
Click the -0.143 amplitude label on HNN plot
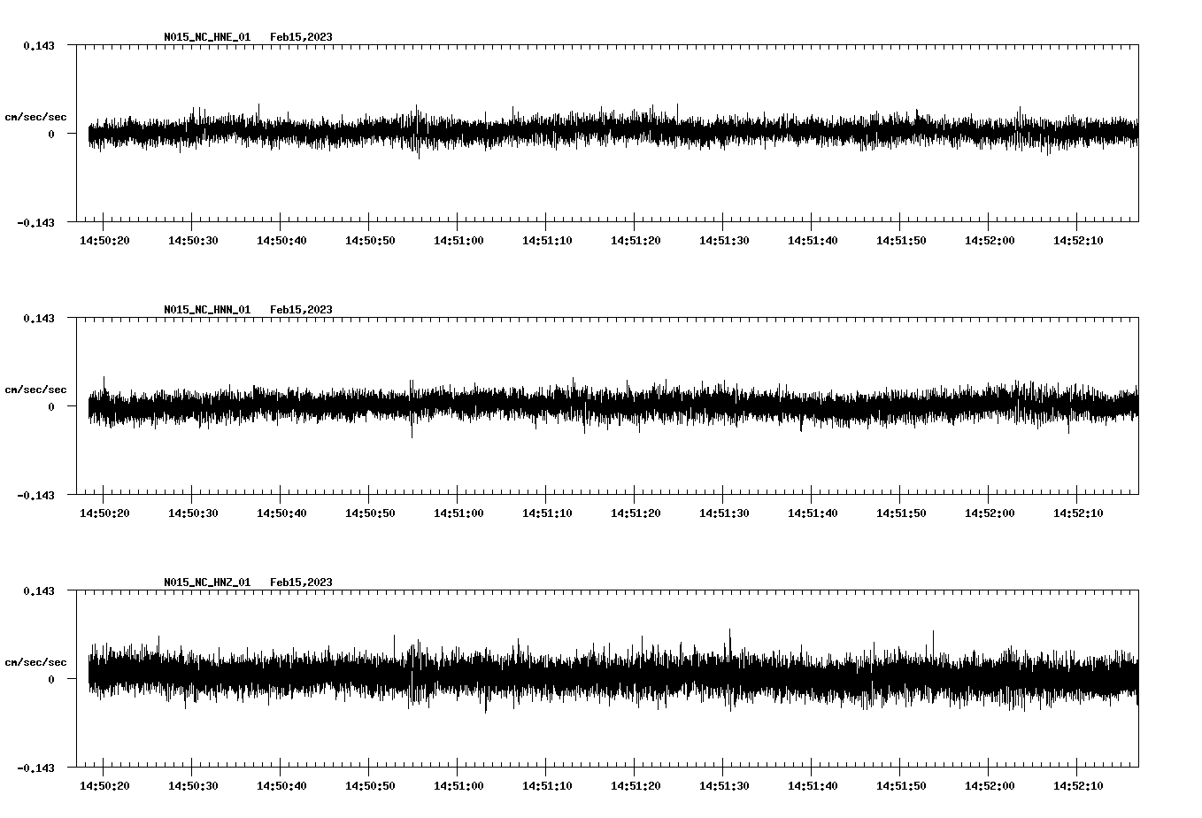[34, 497]
